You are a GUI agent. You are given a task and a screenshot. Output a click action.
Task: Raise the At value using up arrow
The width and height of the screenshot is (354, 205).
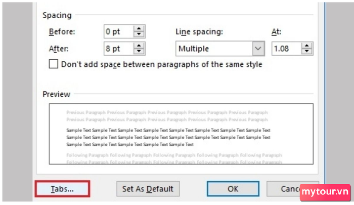pyautogui.click(x=306, y=46)
